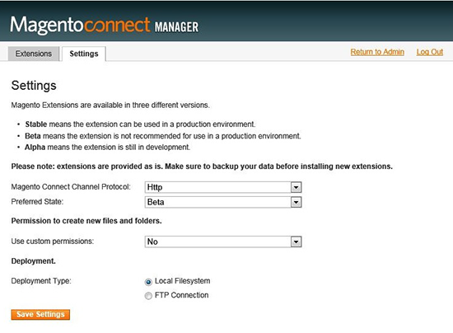Click the Log Out link
This screenshot has height=333, width=453.
point(430,52)
